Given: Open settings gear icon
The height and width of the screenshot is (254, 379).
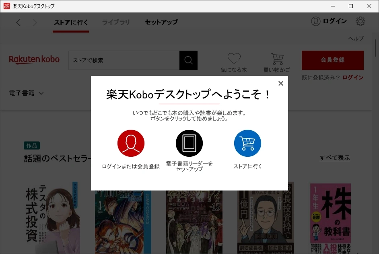Looking at the screenshot, I should coord(360,21).
